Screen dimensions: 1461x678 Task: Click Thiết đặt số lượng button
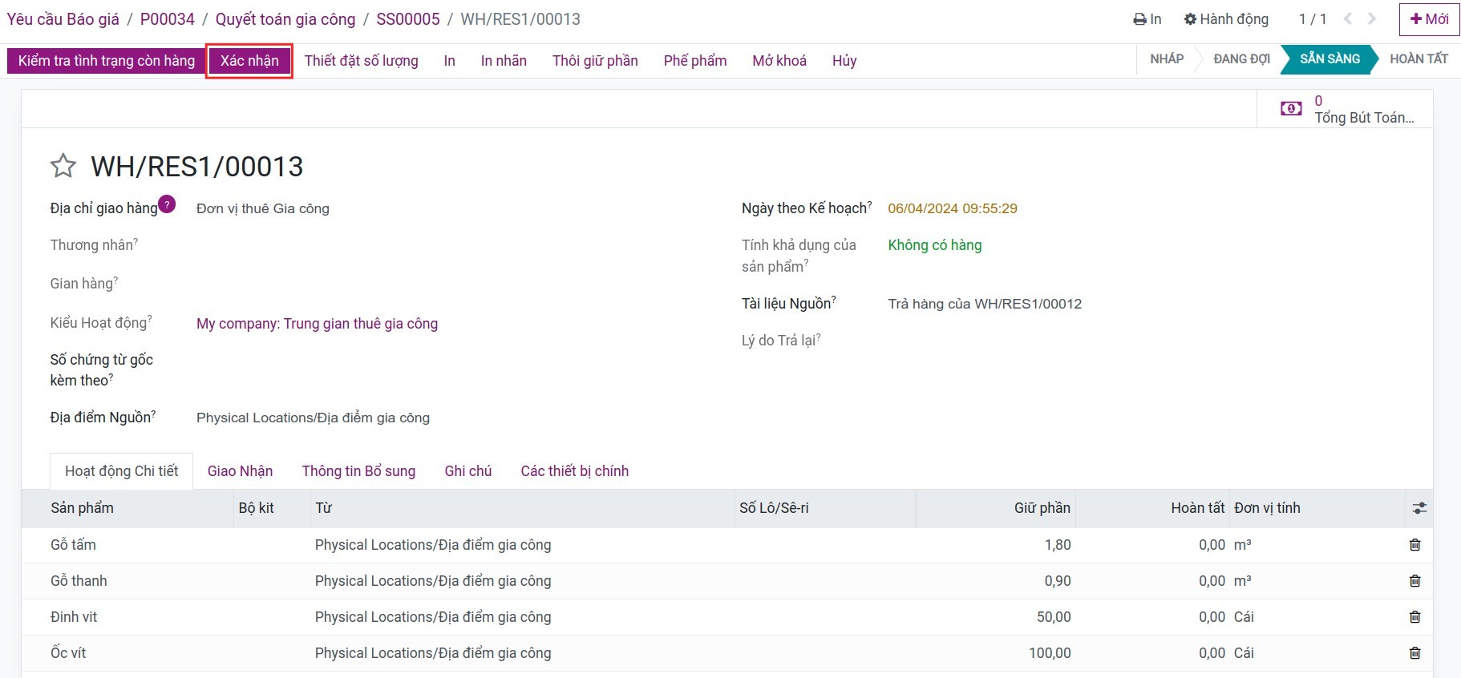[x=362, y=61]
